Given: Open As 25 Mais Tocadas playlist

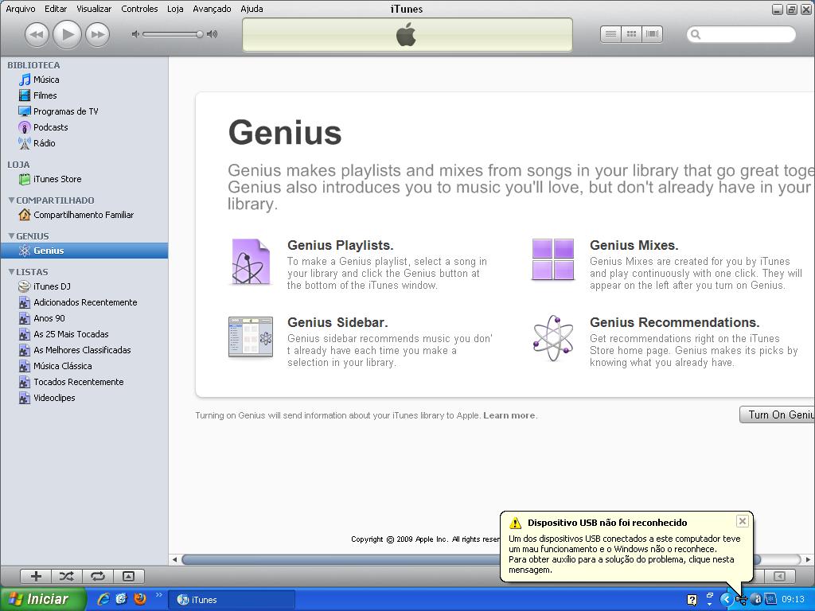Looking at the screenshot, I should 84,334.
